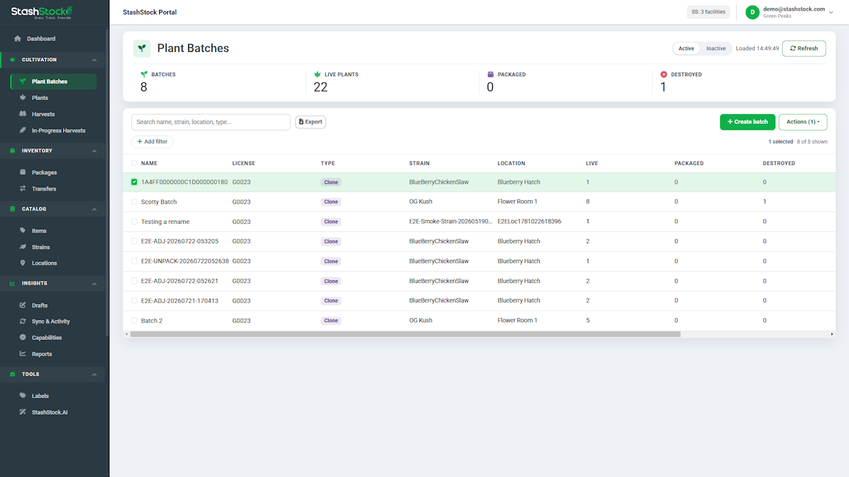
Task: Click the Locations pin icon
Action: click(23, 263)
